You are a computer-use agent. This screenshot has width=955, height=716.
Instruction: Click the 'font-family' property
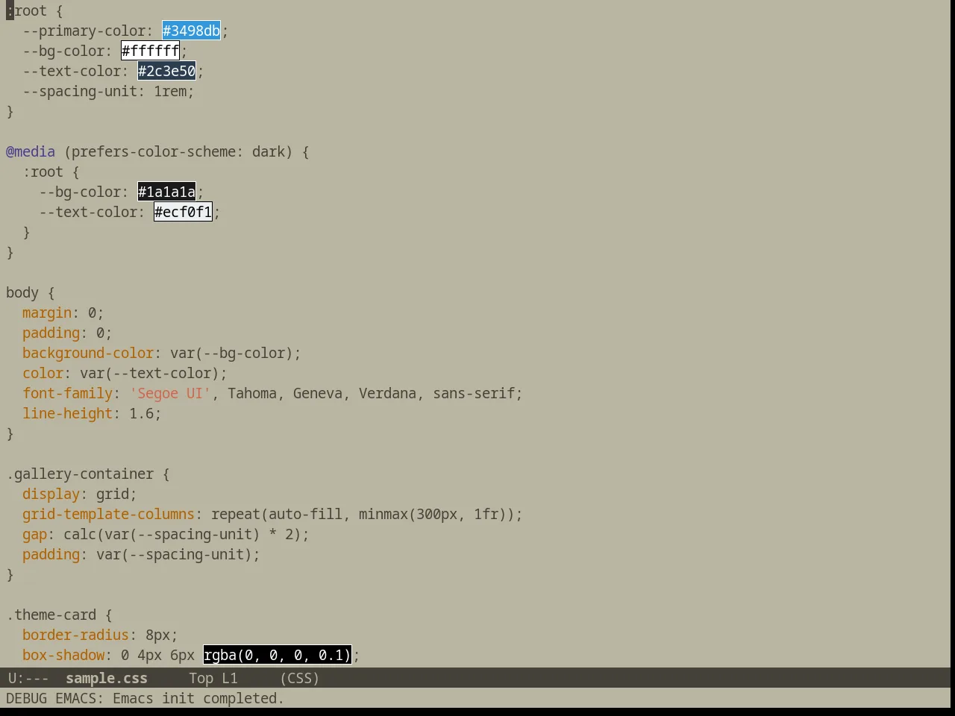67,393
